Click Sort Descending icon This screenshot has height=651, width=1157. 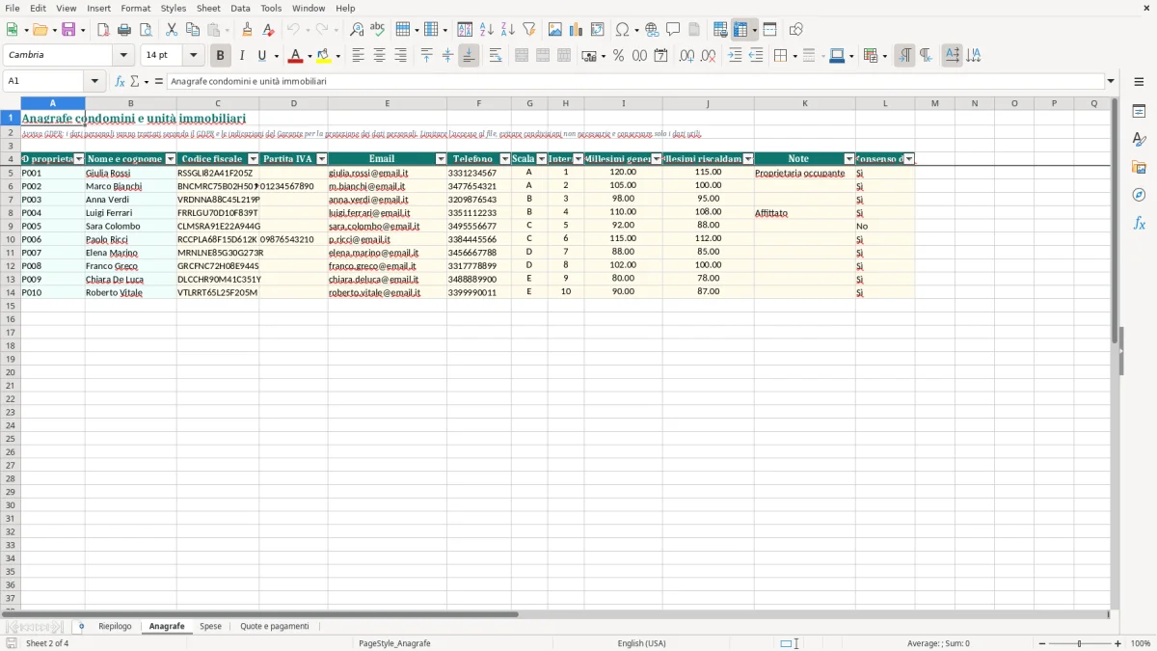point(508,30)
